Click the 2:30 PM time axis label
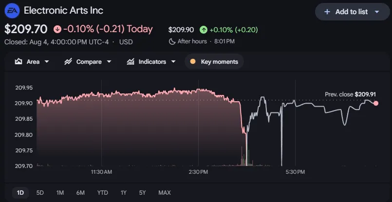This screenshot has height=202, width=392. point(198,172)
